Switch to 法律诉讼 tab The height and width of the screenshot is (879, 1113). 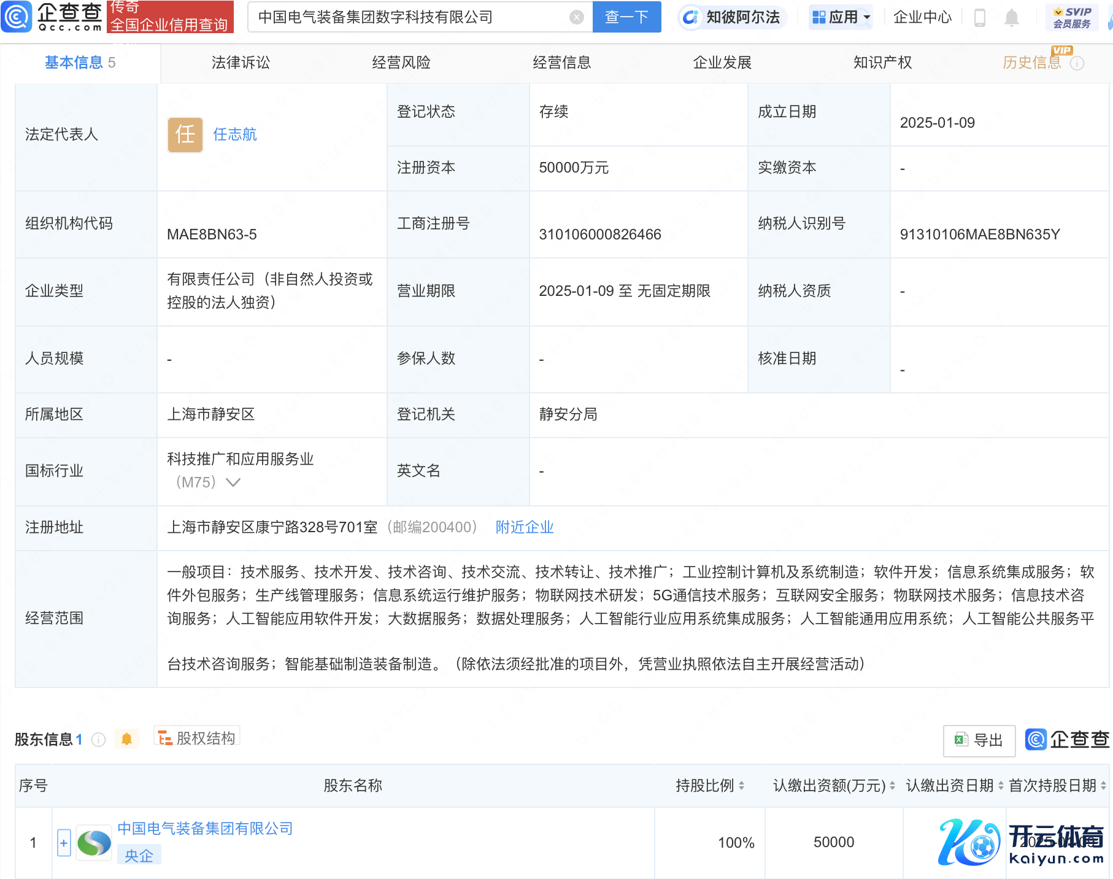click(241, 63)
